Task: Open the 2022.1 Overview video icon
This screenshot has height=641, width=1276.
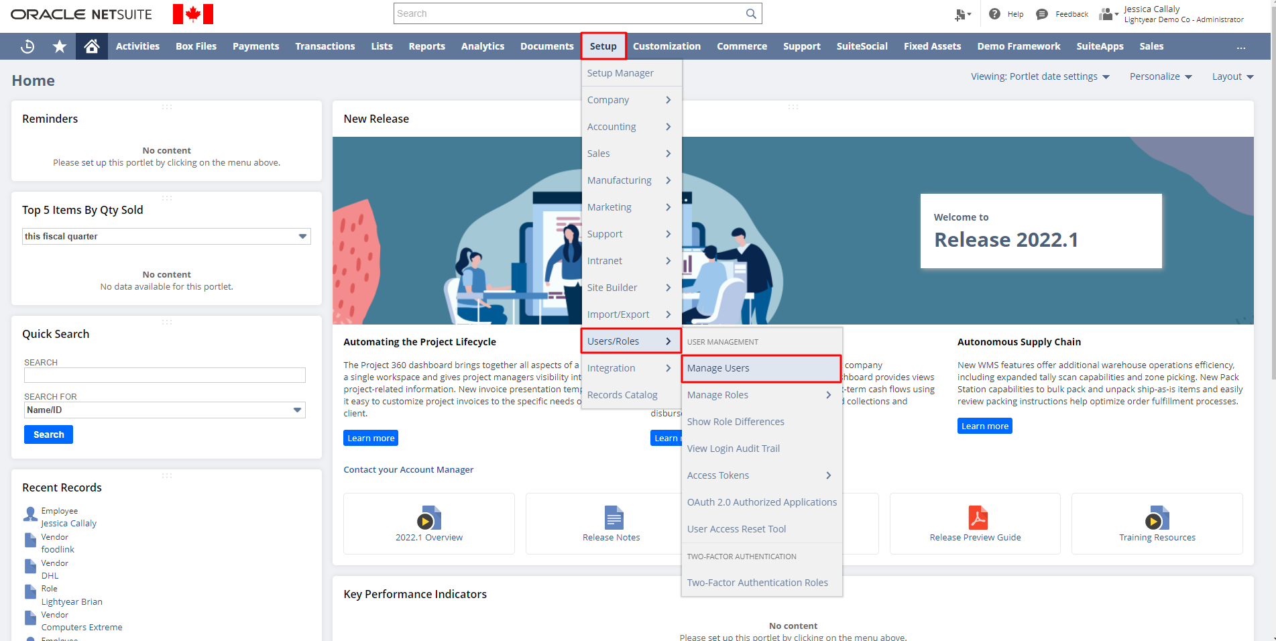Action: [429, 518]
